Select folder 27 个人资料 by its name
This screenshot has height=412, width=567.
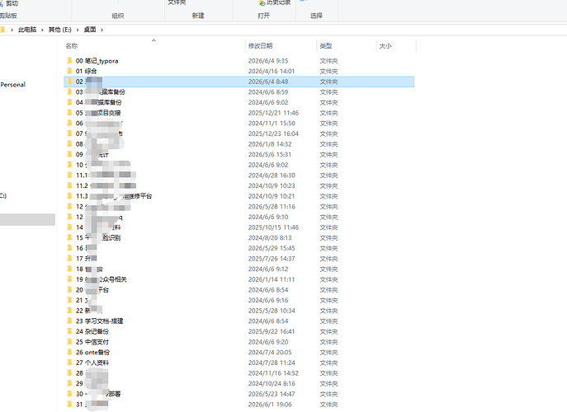tap(92, 363)
